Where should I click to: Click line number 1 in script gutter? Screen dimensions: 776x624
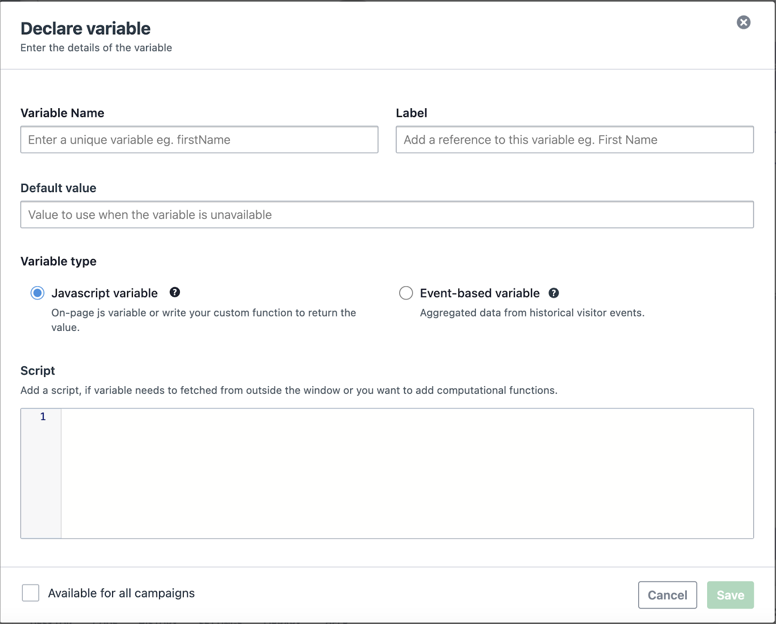(43, 417)
